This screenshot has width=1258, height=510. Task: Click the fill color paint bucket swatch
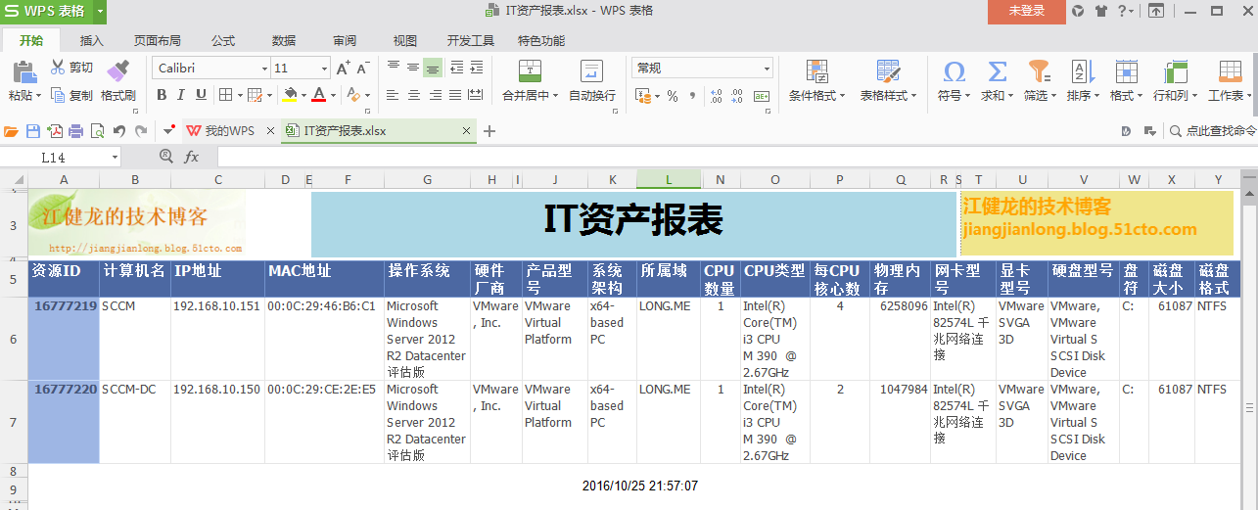[290, 96]
